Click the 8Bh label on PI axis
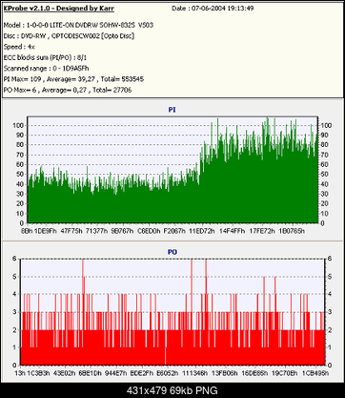 coord(27,231)
